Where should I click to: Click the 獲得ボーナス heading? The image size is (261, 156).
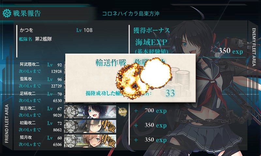click(151, 30)
